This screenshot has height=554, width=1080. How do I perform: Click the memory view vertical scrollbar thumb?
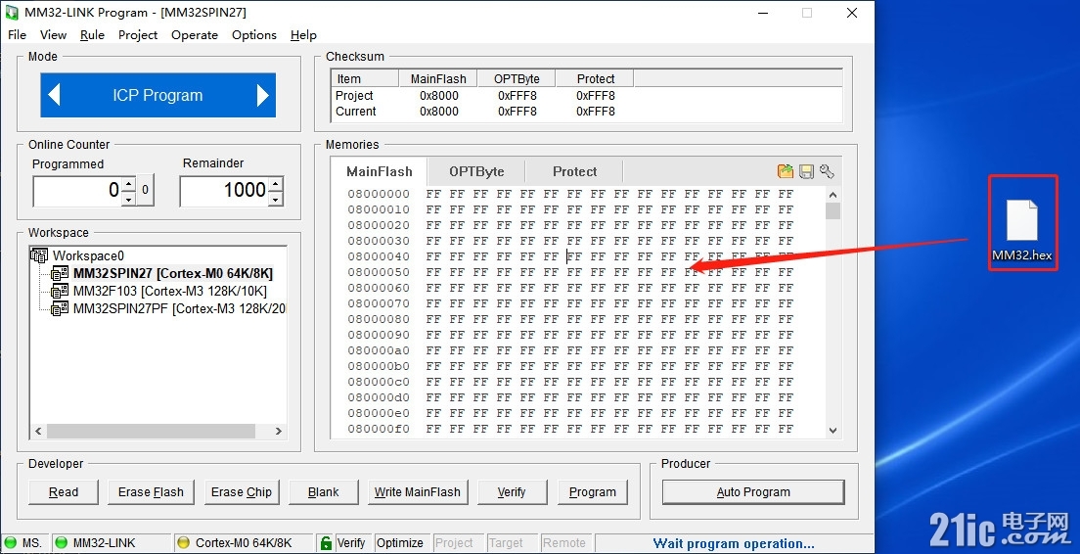(x=832, y=210)
